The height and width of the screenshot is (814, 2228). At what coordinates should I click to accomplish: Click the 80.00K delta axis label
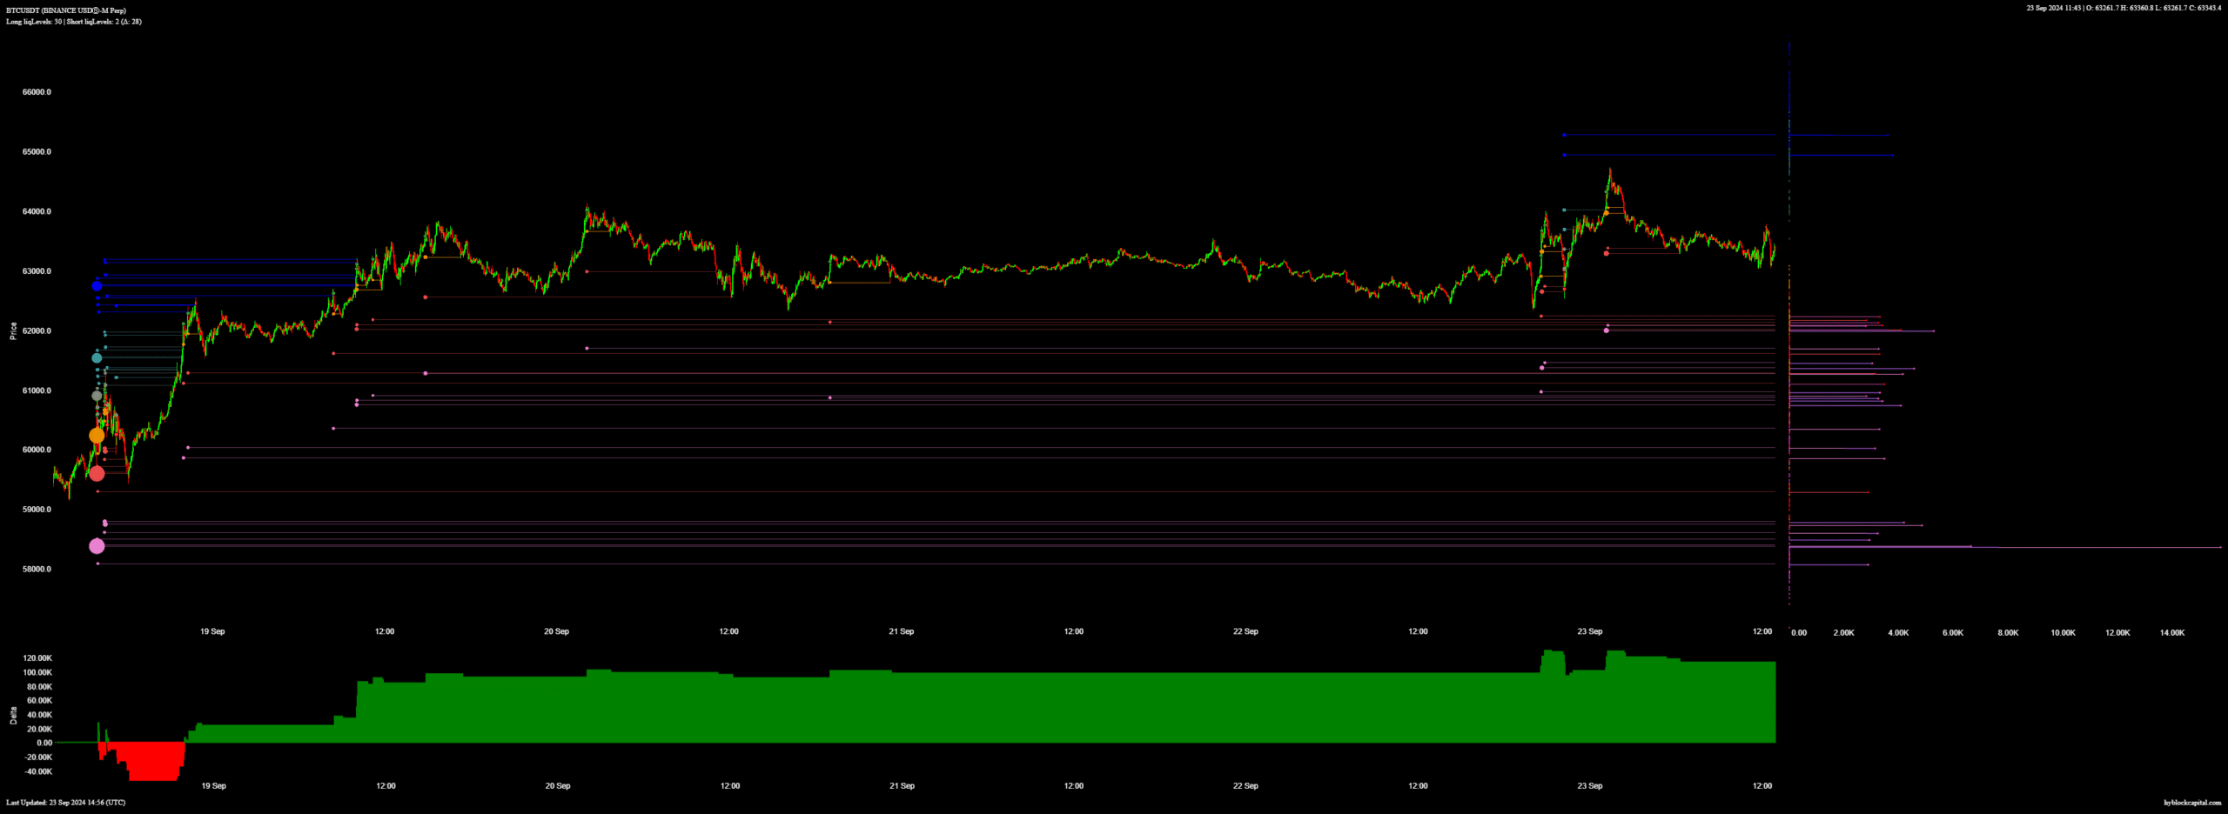[x=40, y=687]
